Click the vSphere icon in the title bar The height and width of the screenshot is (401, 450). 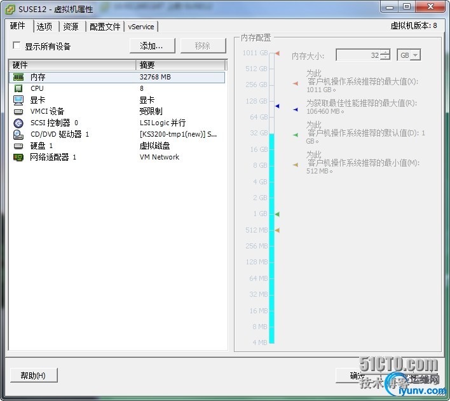tap(10, 9)
